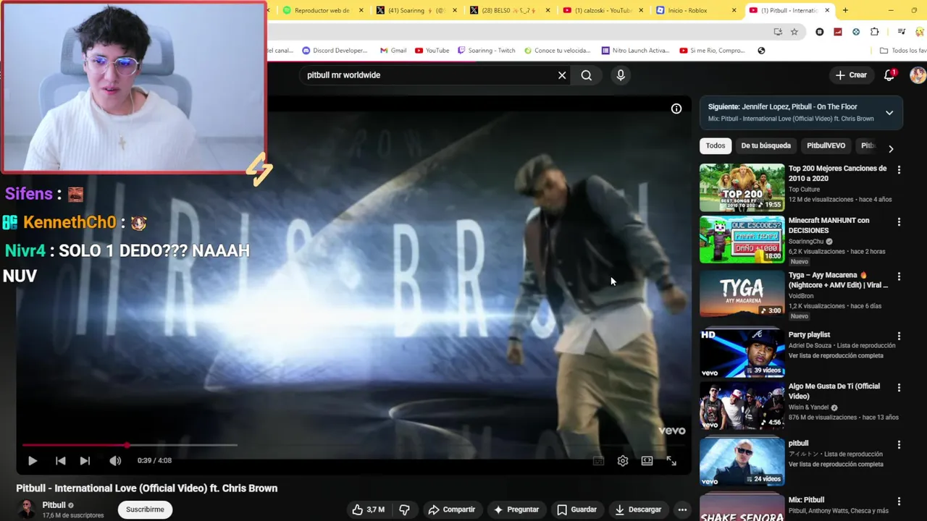Select the 'Todos' filter chip
927x521 pixels.
point(716,145)
